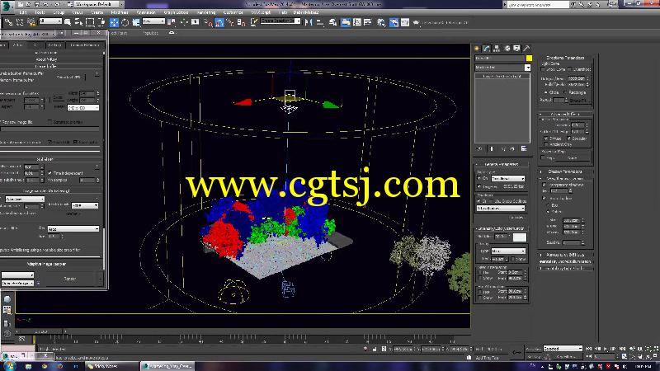The image size is (660, 371).
Task: Toggle the Targeted checkbox
Action: (x=479, y=186)
